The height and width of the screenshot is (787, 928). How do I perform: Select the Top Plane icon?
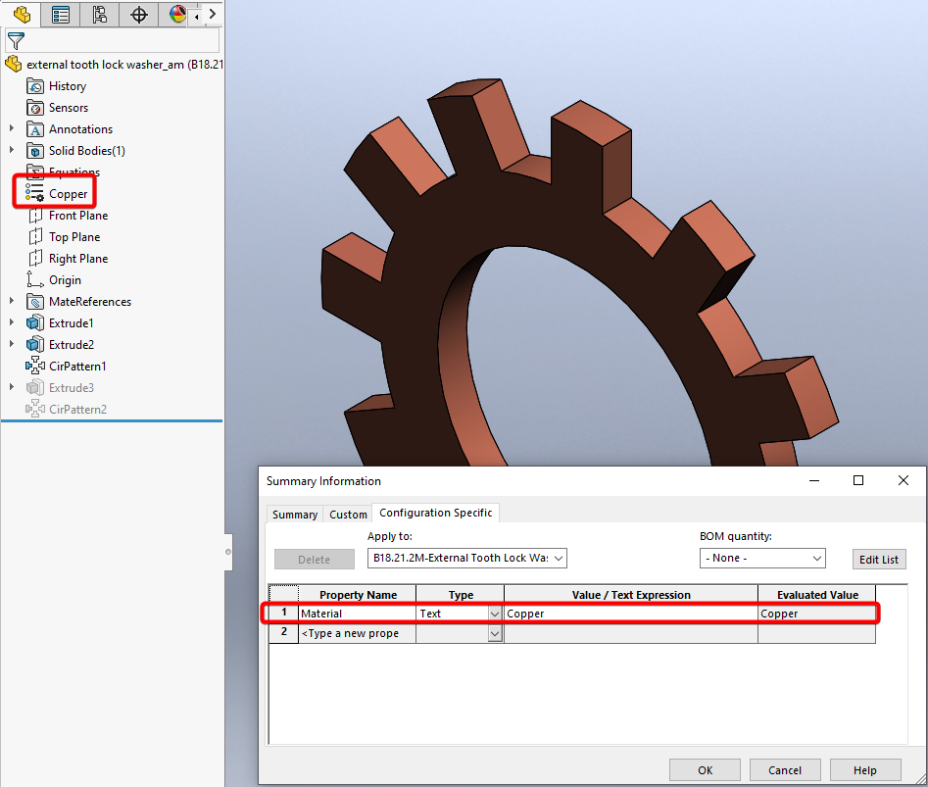[35, 237]
